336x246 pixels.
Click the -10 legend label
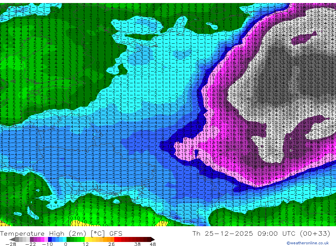pos(47,244)
